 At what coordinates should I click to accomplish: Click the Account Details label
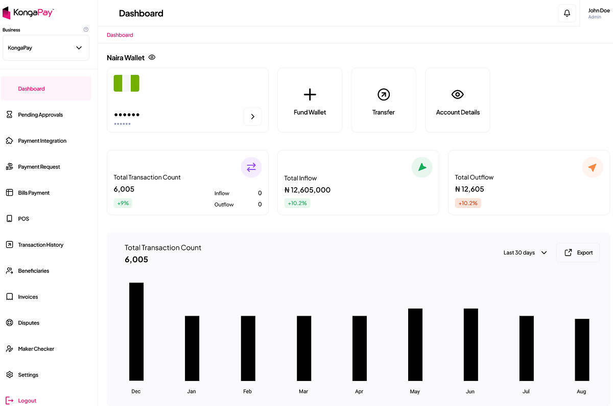pyautogui.click(x=458, y=112)
